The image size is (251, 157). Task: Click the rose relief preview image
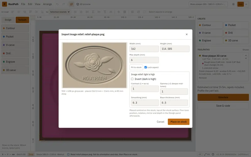[94, 65]
